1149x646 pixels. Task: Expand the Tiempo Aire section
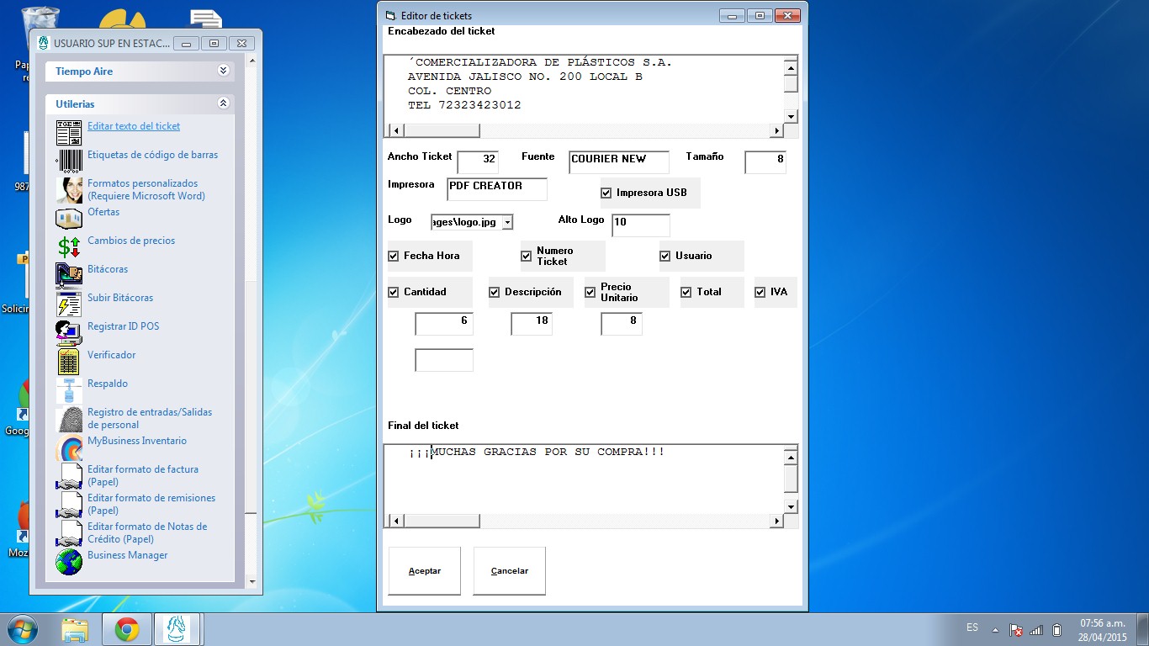coord(223,71)
